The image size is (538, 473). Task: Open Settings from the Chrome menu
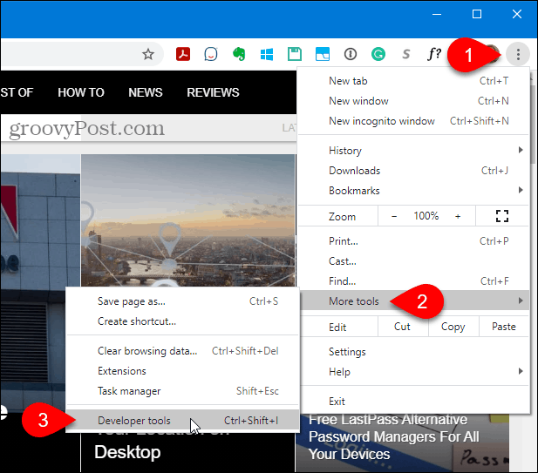tap(414, 352)
